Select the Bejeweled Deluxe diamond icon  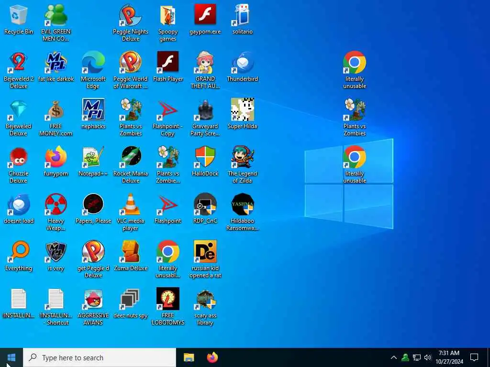click(19, 109)
